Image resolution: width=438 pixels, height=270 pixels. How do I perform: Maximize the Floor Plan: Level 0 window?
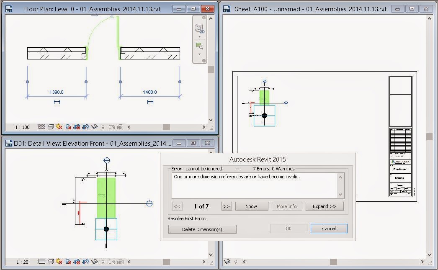coord(193,9)
